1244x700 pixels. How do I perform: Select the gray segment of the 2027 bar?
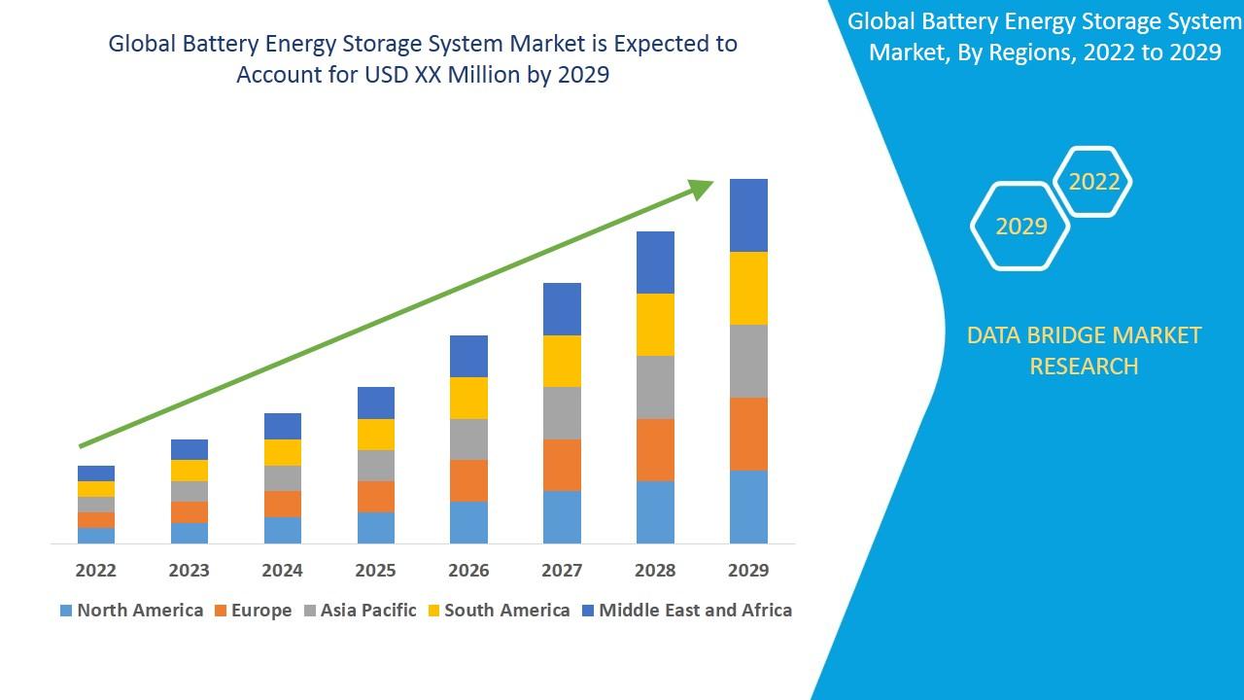coord(562,413)
